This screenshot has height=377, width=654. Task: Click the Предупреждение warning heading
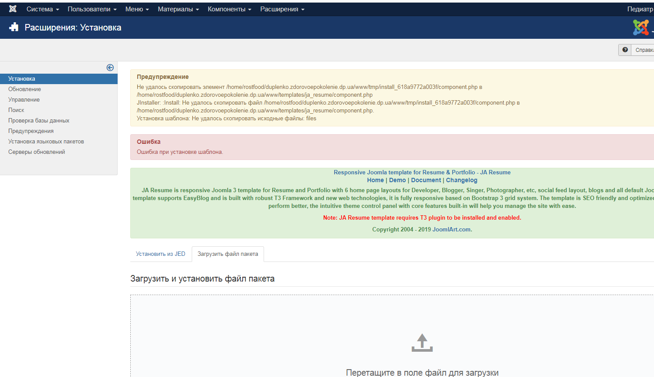click(x=163, y=77)
